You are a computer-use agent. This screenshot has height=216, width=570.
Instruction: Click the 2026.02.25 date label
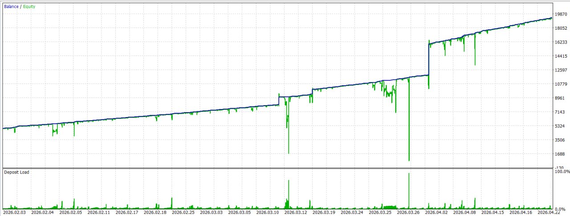click(183, 213)
